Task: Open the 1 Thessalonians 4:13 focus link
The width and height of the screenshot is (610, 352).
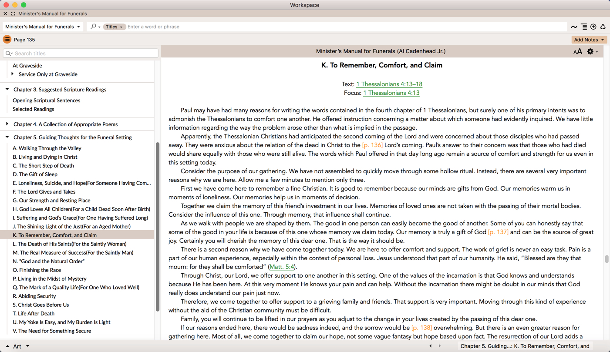Action: click(x=391, y=93)
